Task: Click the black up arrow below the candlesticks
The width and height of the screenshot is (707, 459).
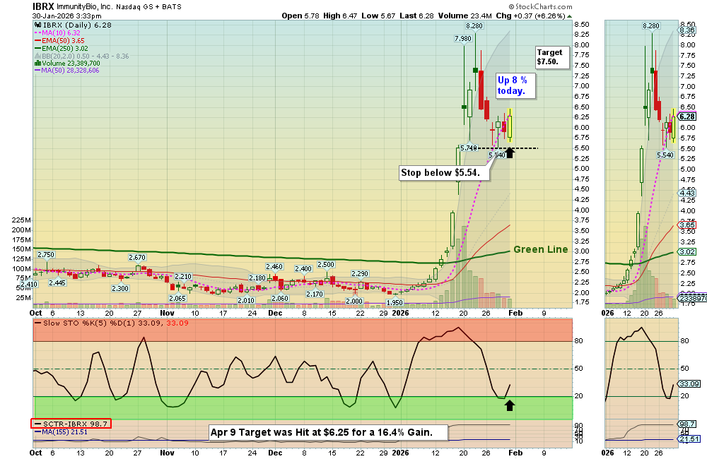Action: 509,152
